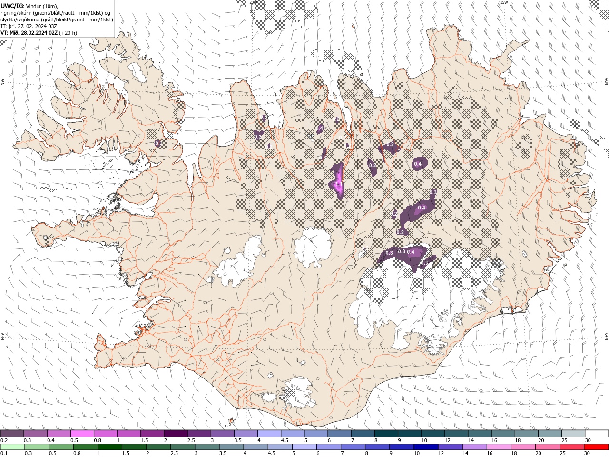Click the deep blue 10 mm rain legend swatch

(426, 447)
